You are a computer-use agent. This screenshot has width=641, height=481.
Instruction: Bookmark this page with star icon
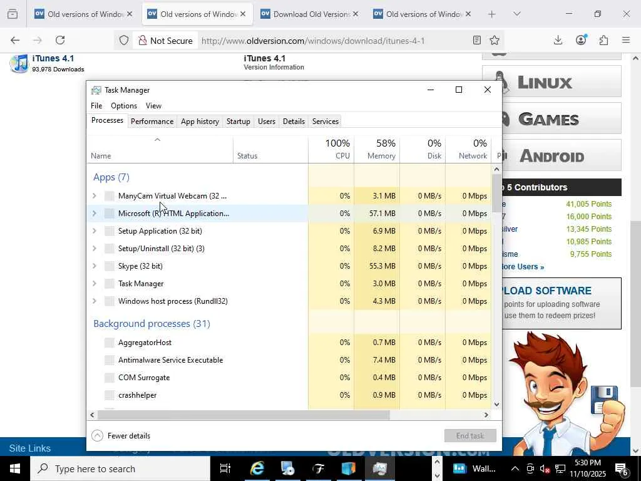tap(495, 40)
